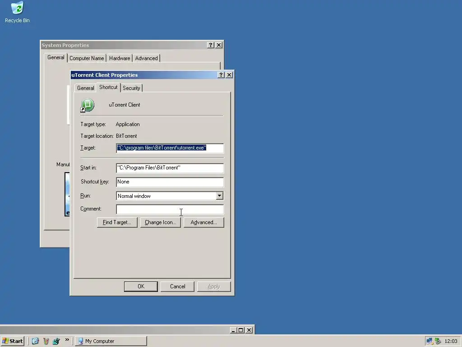Select the Shortcut tab

point(108,87)
